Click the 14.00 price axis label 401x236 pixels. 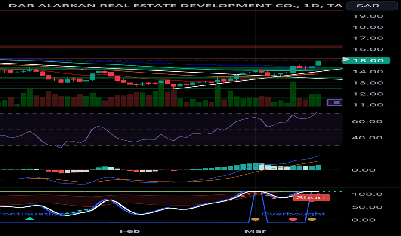(x=368, y=71)
